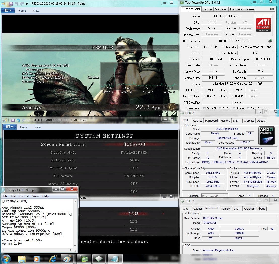
Task: Open Customize Quick Access arrow in 05-16-30-70 Paint
Action: click(x=29, y=120)
